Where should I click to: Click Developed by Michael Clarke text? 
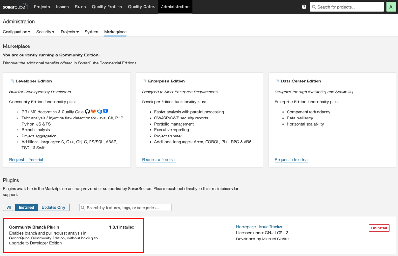coord(262,239)
